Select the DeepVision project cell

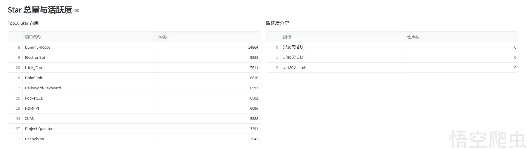pos(34,139)
